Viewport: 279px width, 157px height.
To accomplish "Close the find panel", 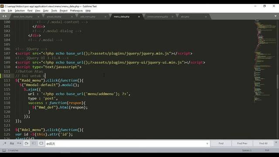I will pos(276,142).
